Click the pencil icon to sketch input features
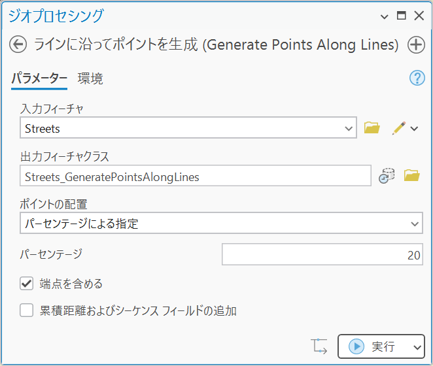 pyautogui.click(x=399, y=128)
